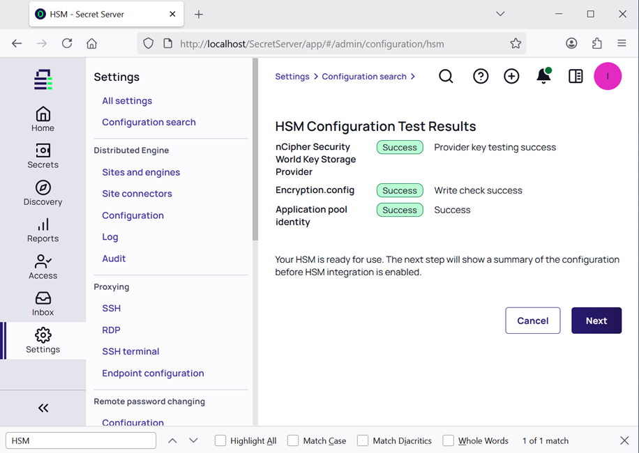639x453 pixels.
Task: Click the shield tracking protection icon
Action: click(x=149, y=43)
